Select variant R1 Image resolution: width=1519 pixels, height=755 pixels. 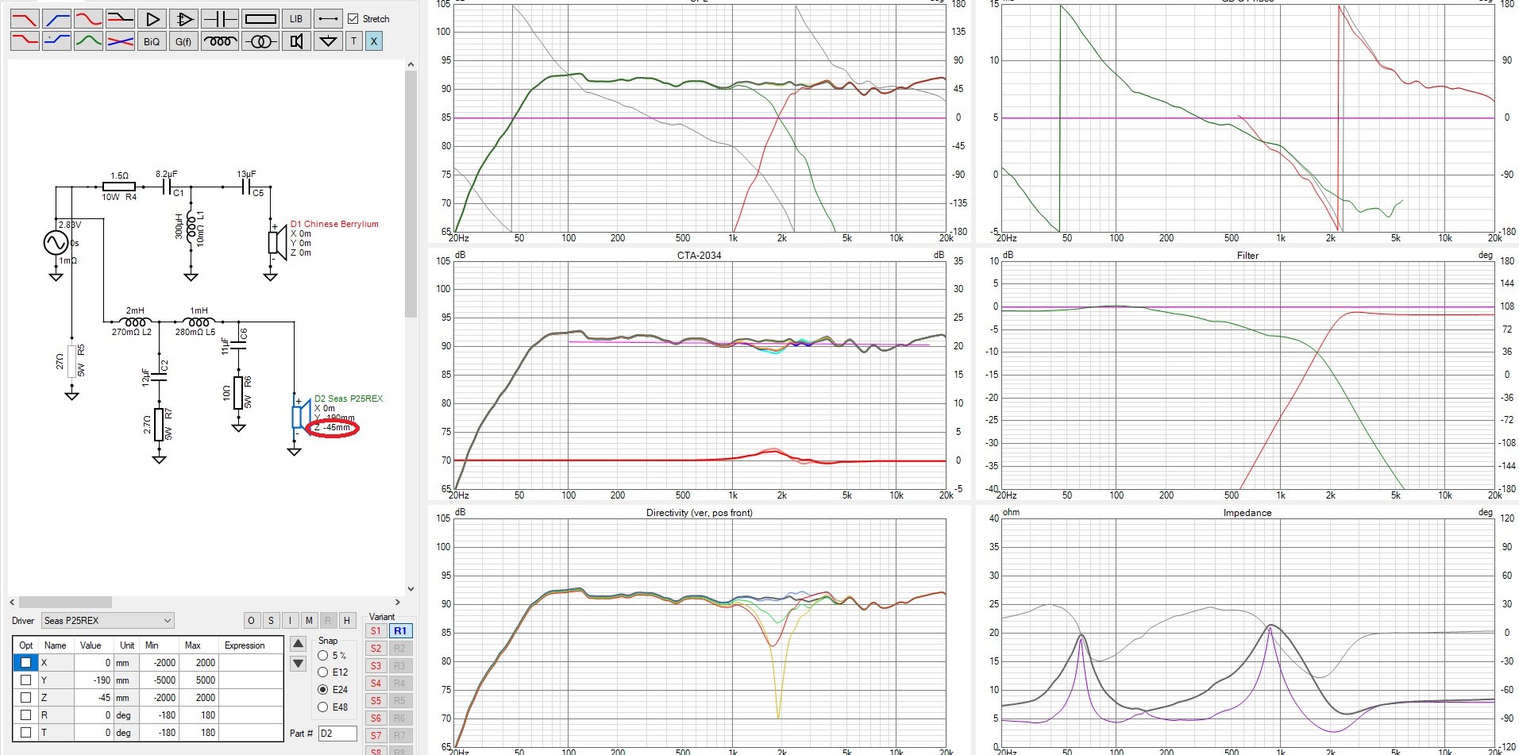coord(400,631)
